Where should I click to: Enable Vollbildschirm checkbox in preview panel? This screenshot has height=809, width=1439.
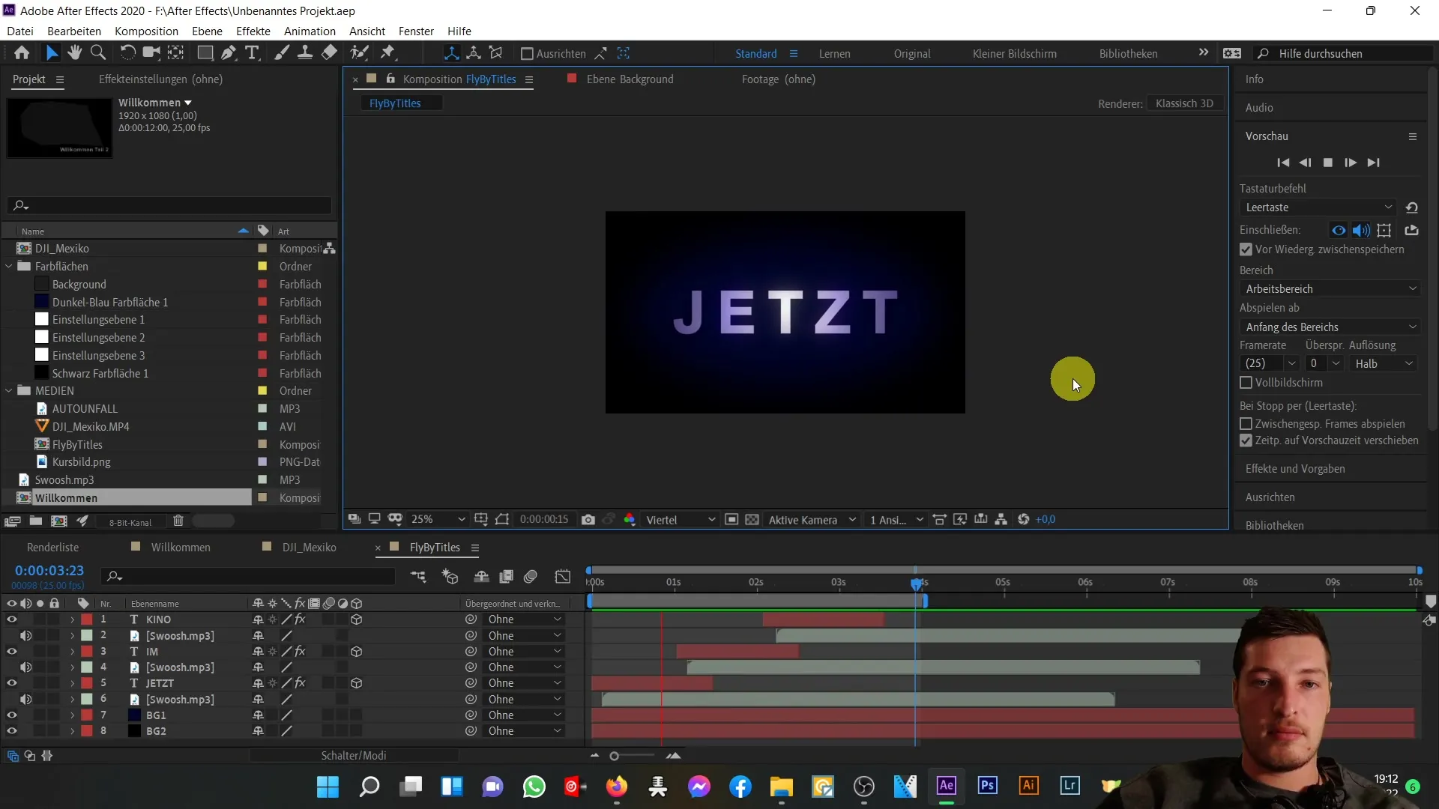coord(1246,382)
